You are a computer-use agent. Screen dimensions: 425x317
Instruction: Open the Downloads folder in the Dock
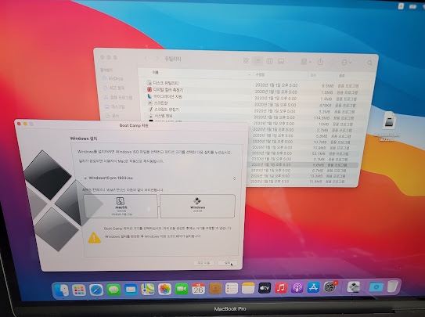[376, 286]
